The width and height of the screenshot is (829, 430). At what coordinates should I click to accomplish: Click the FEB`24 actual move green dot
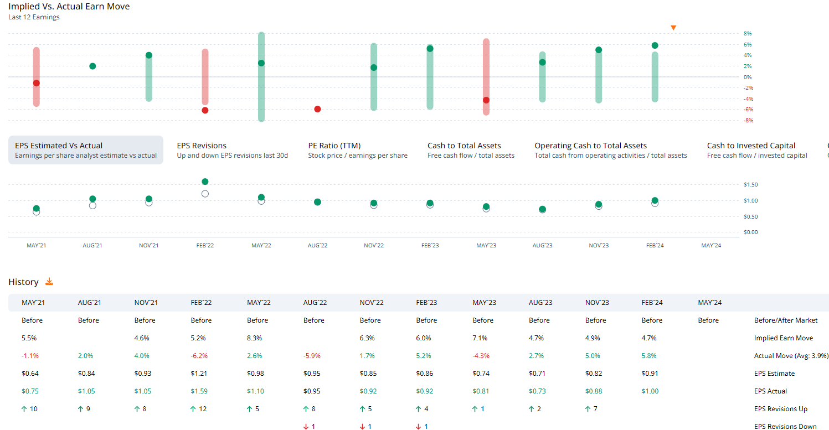[x=655, y=45]
